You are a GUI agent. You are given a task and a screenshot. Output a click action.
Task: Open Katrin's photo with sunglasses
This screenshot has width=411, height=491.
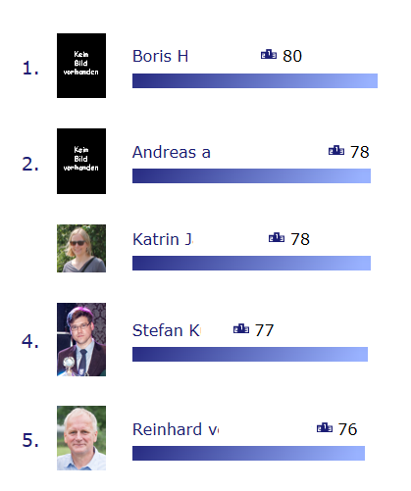click(x=81, y=248)
